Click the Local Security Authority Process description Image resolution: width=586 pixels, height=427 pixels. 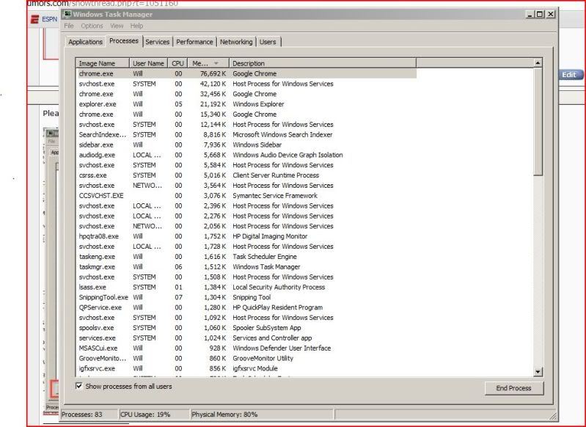(x=279, y=287)
